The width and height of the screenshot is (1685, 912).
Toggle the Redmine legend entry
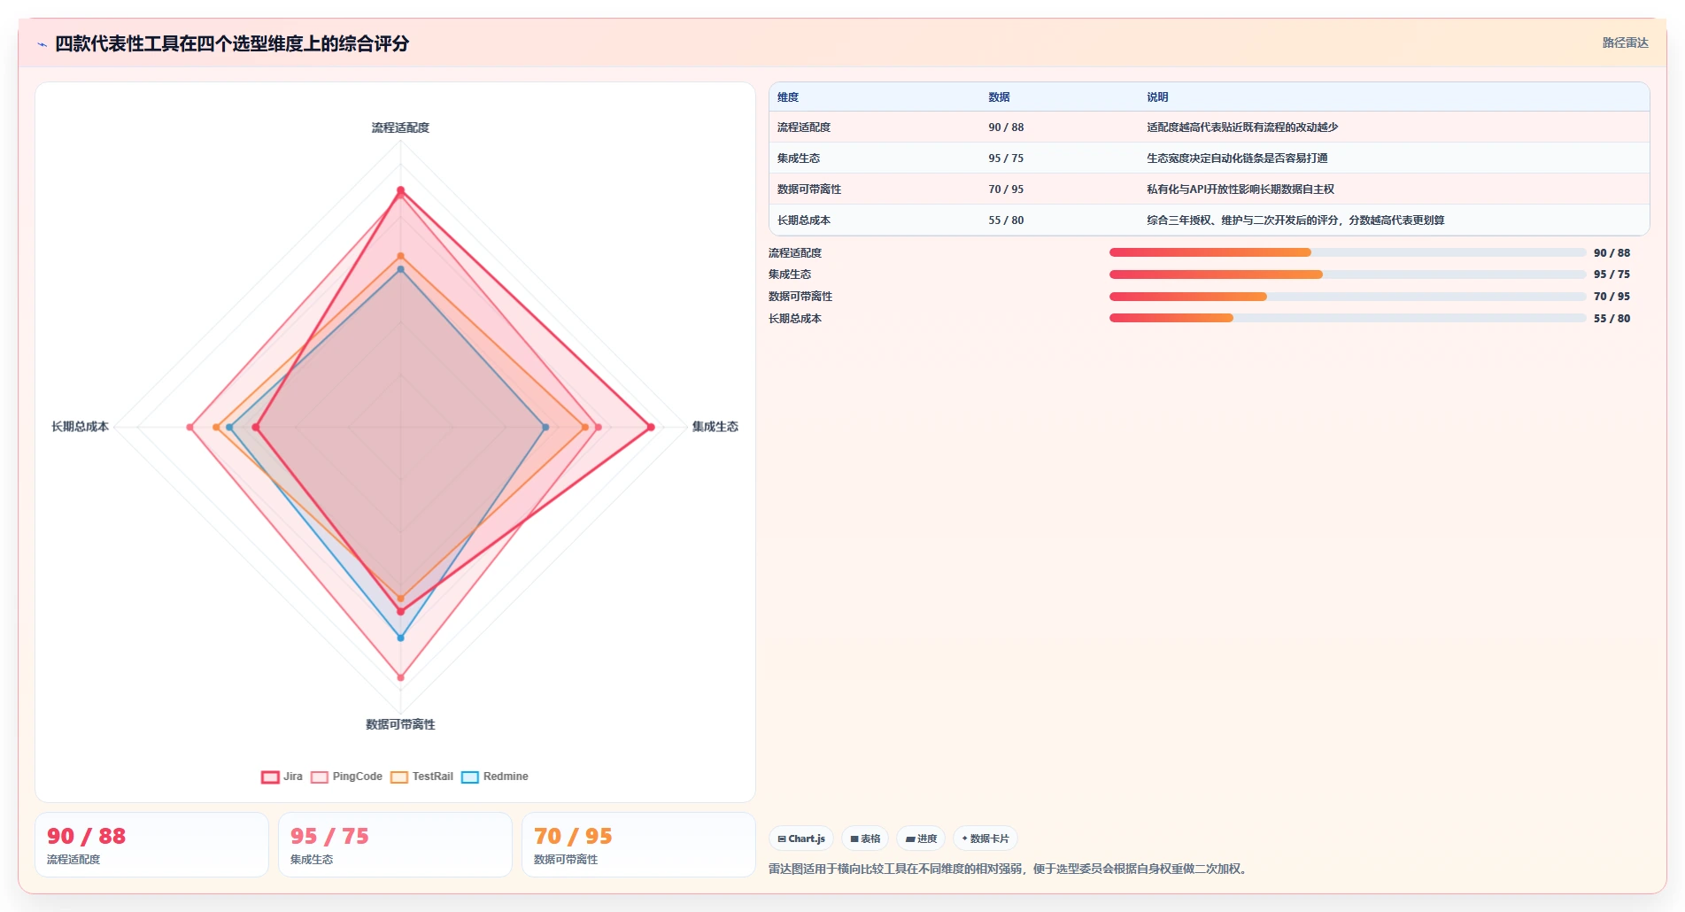[494, 777]
